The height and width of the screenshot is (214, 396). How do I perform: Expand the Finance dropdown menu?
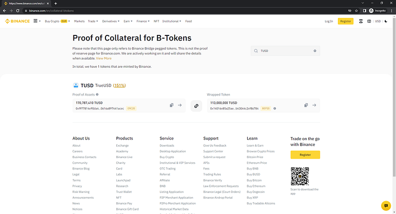point(143,21)
